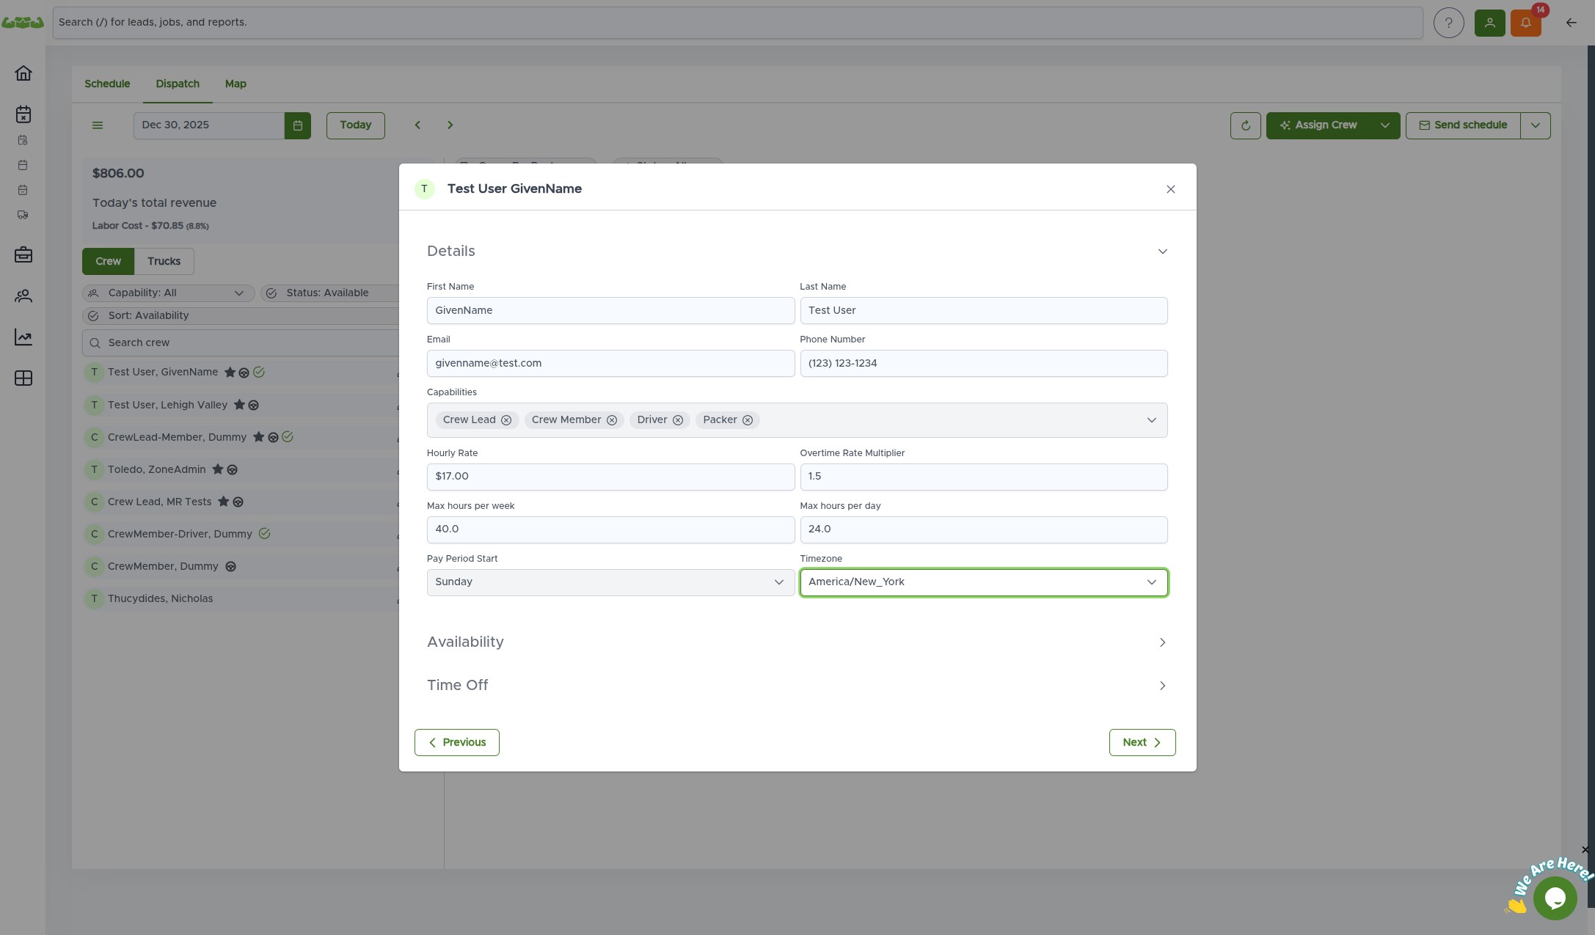Collapse the Details section

1162,252
